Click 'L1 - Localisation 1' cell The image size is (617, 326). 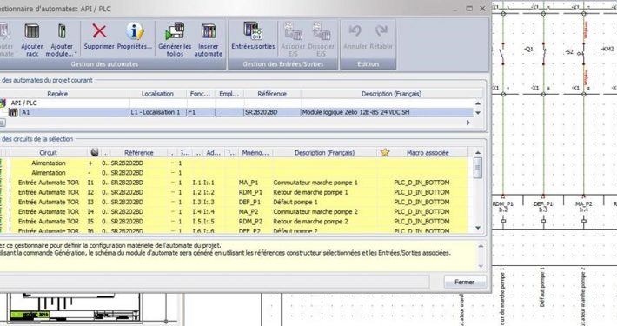pyautogui.click(x=155, y=112)
